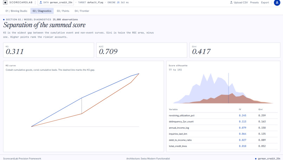Click the KS value 0.311 card
283x160 pixels.
tap(48, 50)
